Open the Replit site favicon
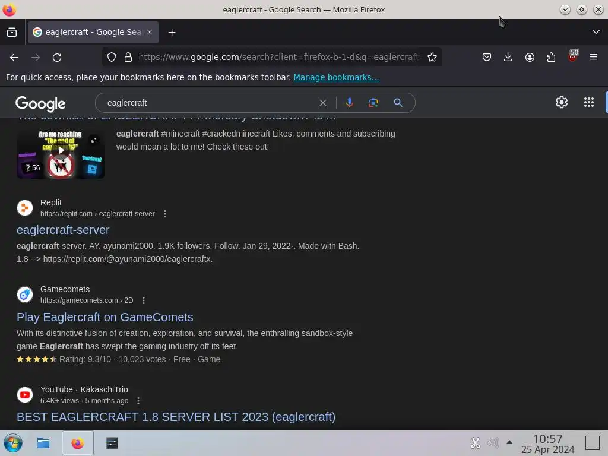 click(x=25, y=208)
